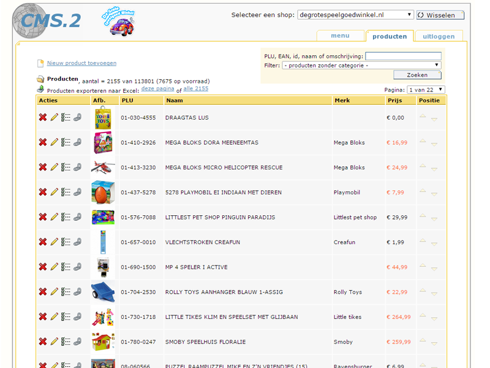Click the PLU column header
This screenshot has height=368, width=490.
(x=141, y=101)
